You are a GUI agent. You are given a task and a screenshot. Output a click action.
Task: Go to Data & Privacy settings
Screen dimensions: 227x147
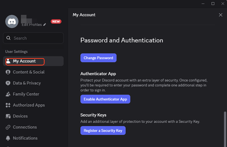pos(33,83)
